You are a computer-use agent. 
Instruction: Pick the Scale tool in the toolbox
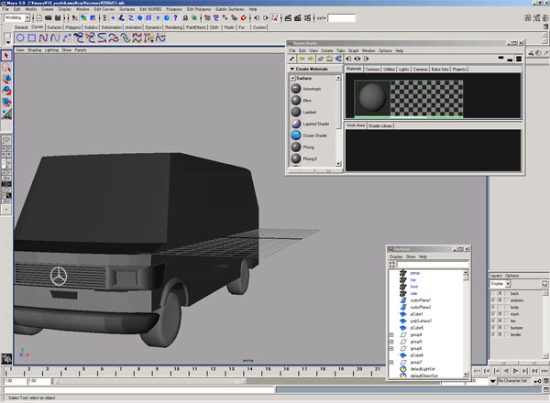pyautogui.click(x=6, y=103)
